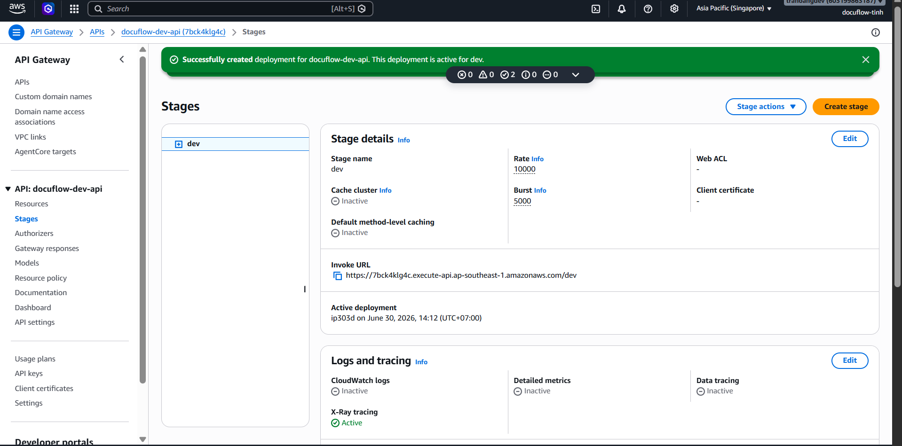Go to API Gateway breadcrumb
This screenshot has width=902, height=446.
tap(52, 32)
